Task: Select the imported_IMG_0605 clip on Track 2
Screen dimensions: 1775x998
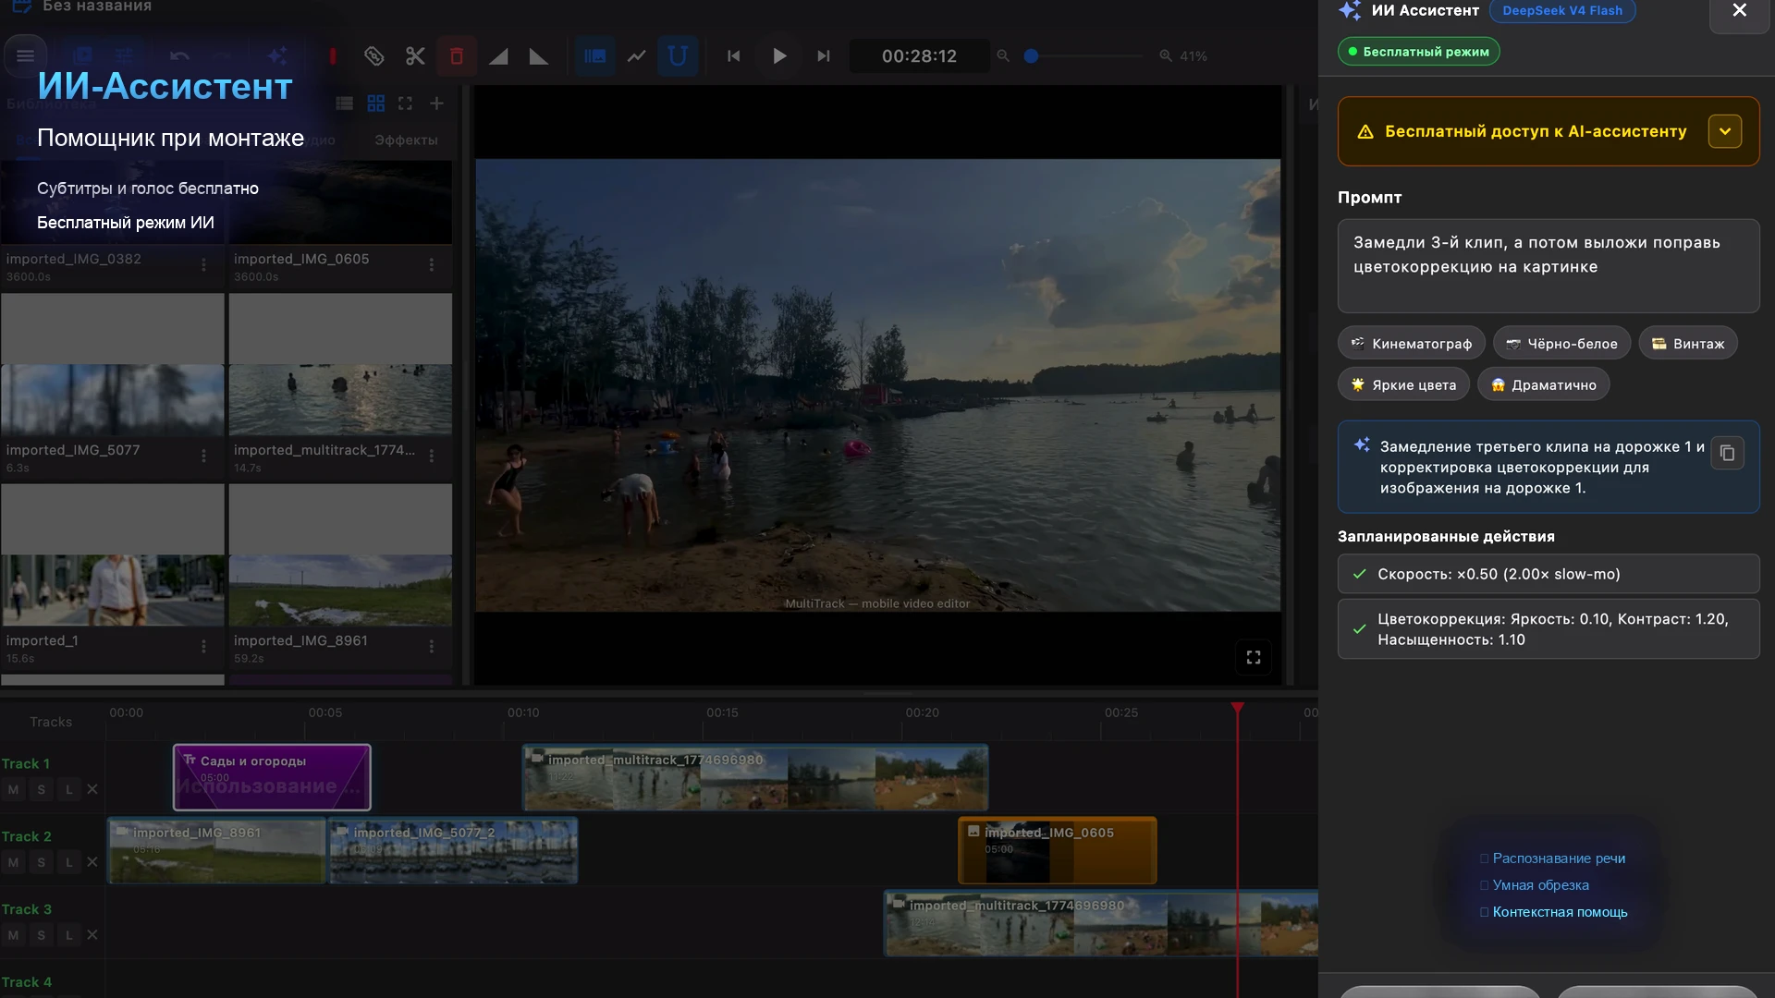Action: 1058,850
